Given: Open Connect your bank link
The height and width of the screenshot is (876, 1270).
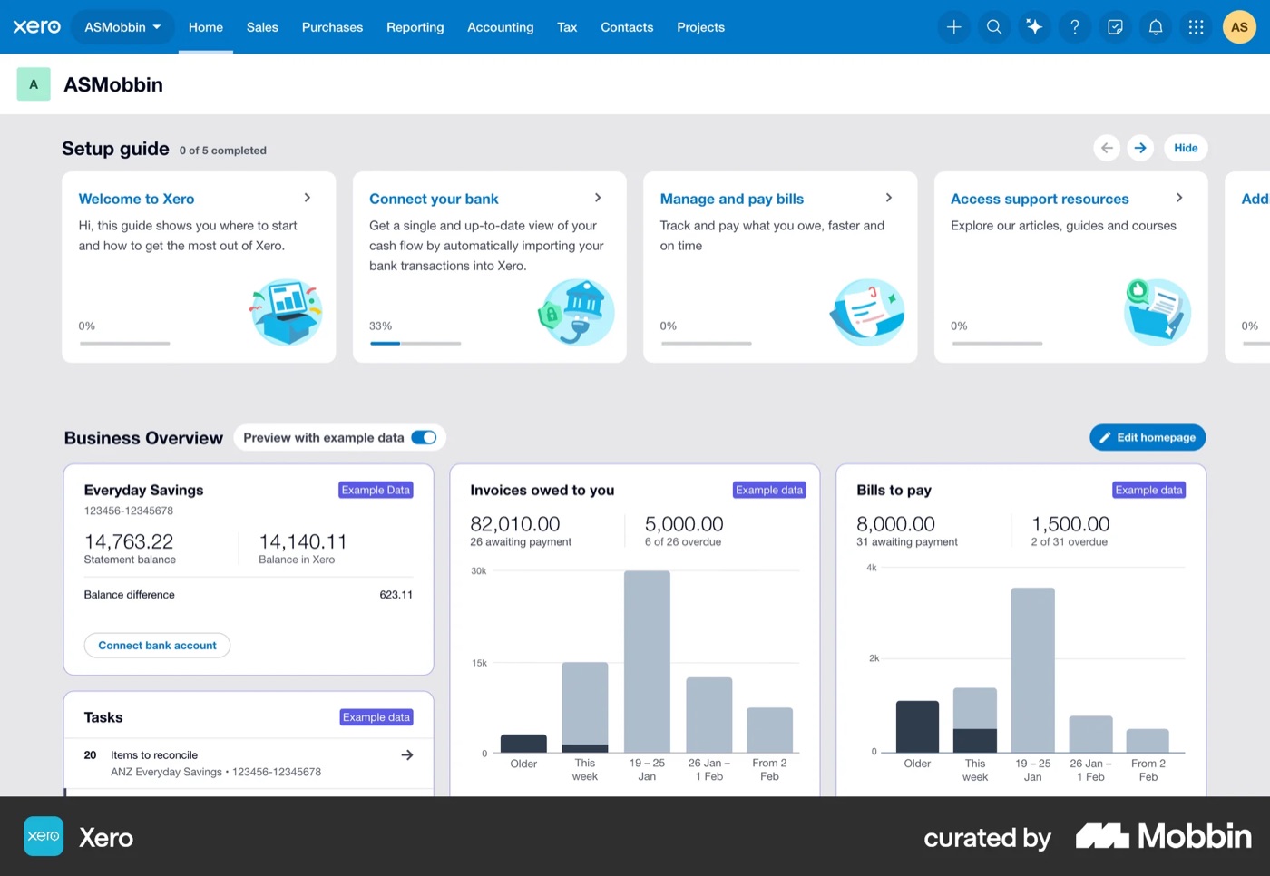Looking at the screenshot, I should point(434,199).
